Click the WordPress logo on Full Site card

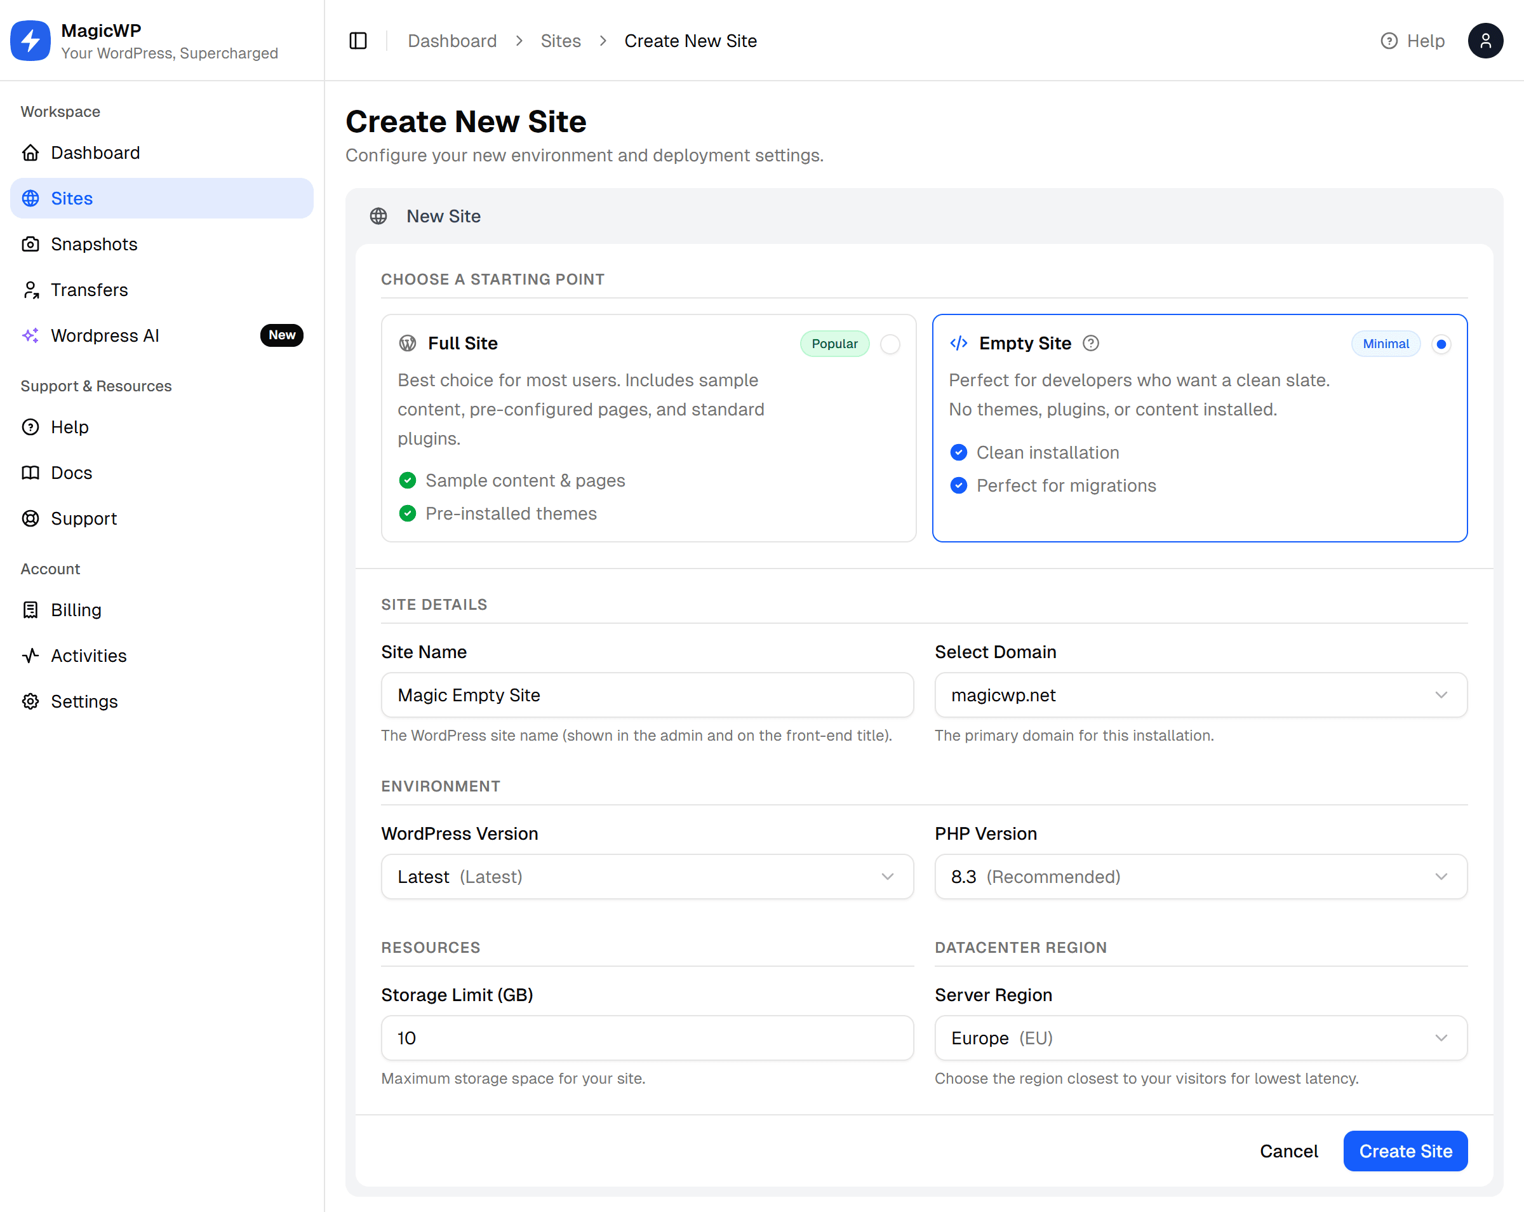pos(408,344)
